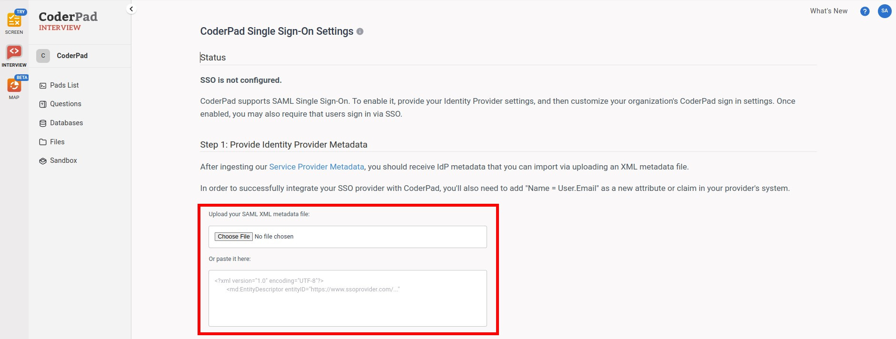The width and height of the screenshot is (896, 339).
Task: Go to Files in sidebar
Action: (57, 142)
